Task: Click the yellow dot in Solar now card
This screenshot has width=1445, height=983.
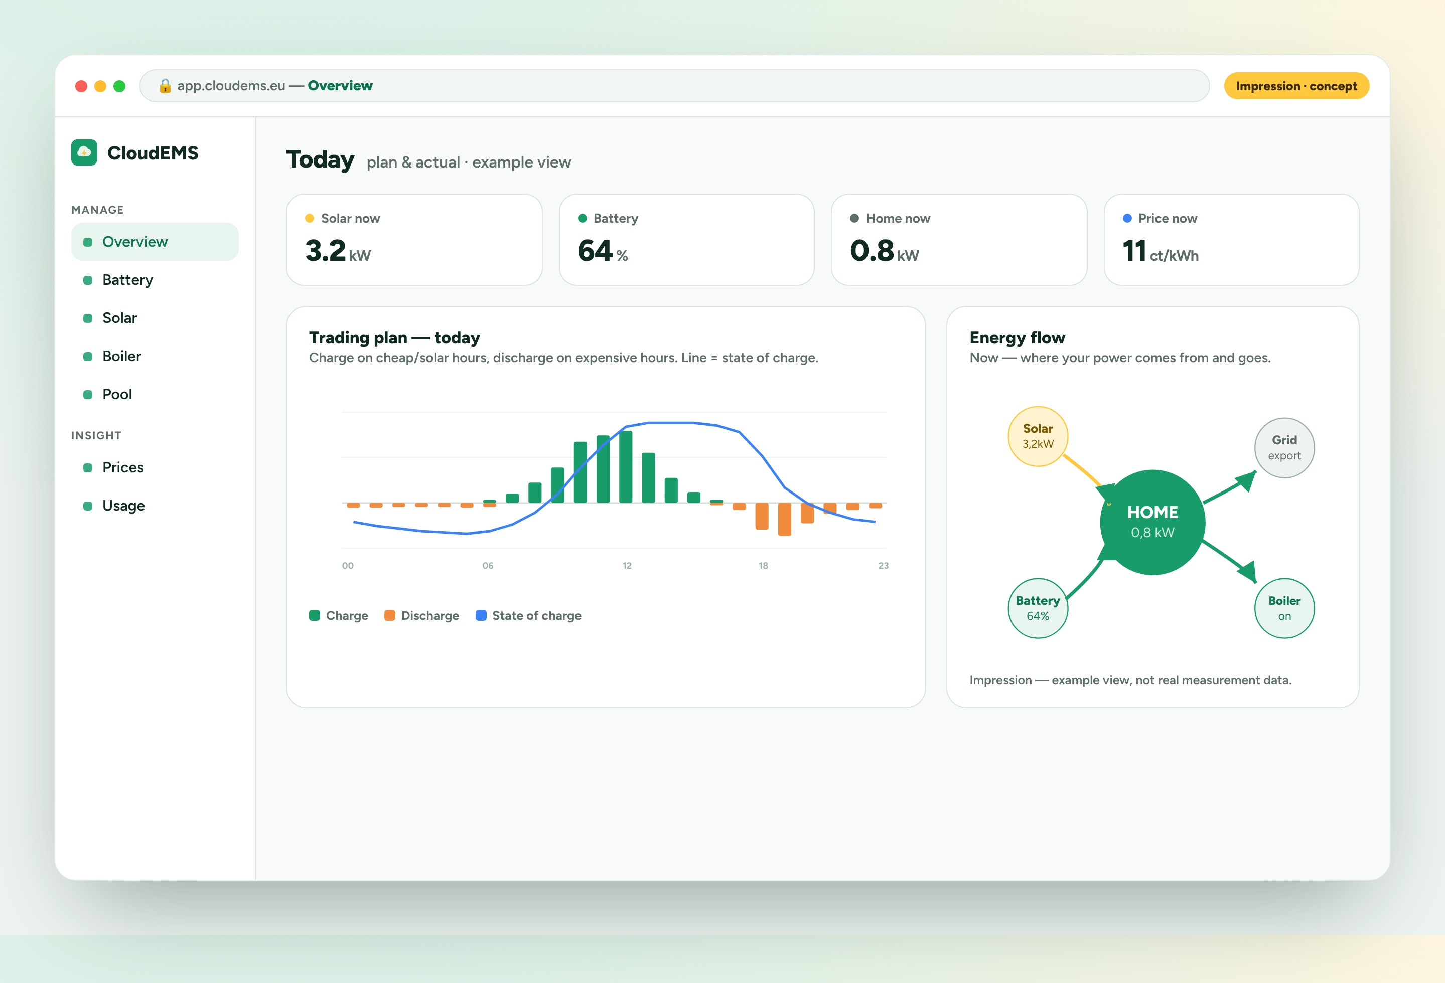Action: [310, 218]
